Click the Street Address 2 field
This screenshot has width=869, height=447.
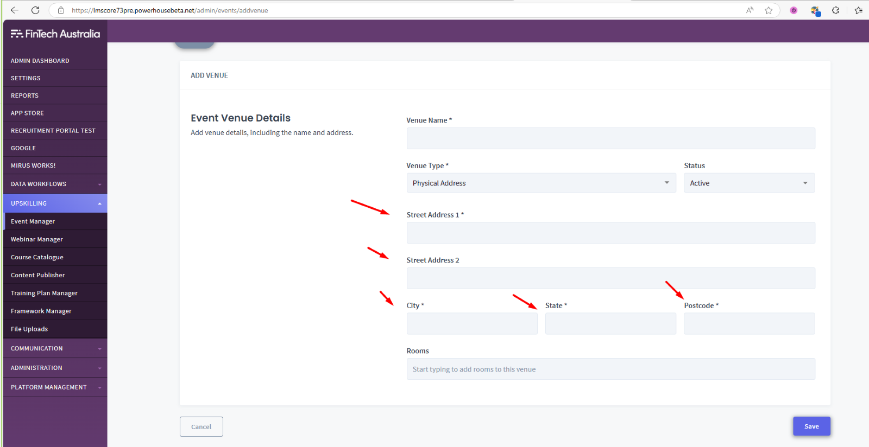pos(610,278)
